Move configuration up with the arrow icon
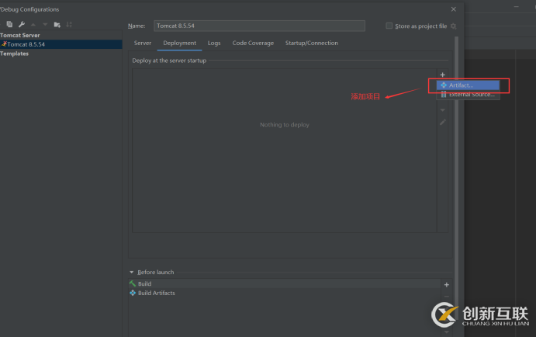The image size is (536, 337). 33,25
